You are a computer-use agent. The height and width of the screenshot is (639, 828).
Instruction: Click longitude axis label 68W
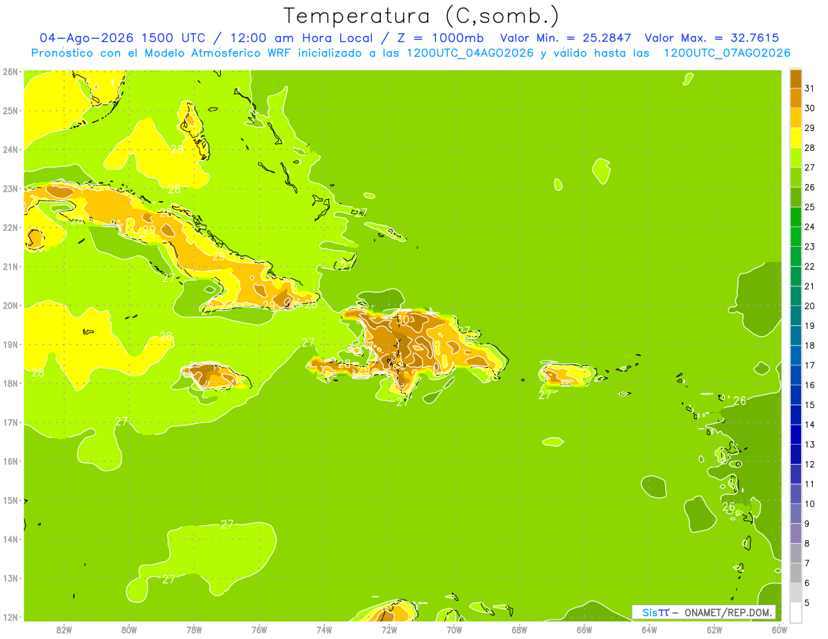(x=520, y=629)
